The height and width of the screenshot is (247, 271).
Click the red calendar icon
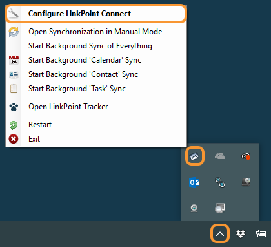pyautogui.click(x=14, y=60)
